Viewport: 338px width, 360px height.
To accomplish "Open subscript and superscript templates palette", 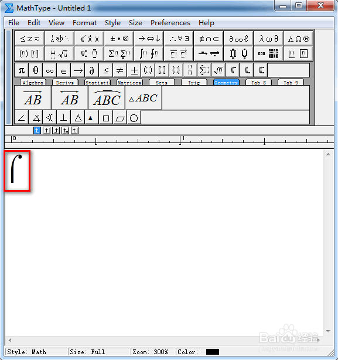I will coord(89,54).
